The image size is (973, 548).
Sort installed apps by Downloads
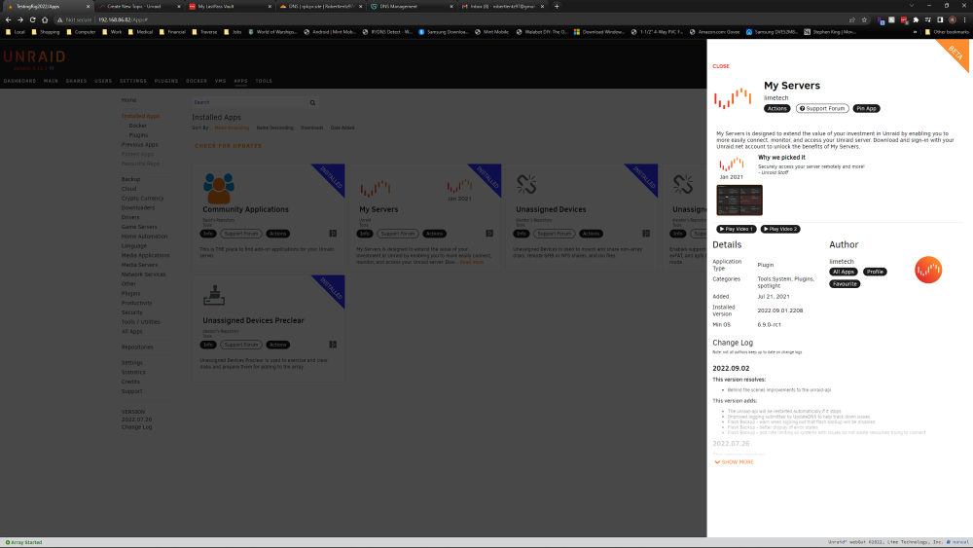[x=312, y=128]
